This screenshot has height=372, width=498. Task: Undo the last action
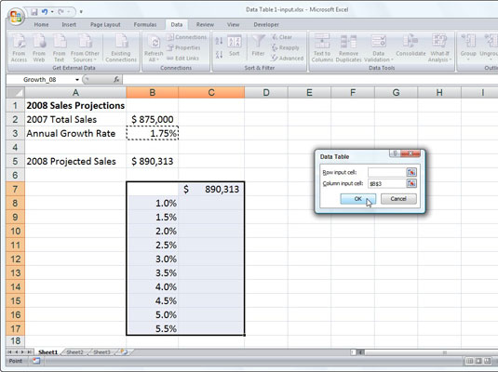pos(45,12)
